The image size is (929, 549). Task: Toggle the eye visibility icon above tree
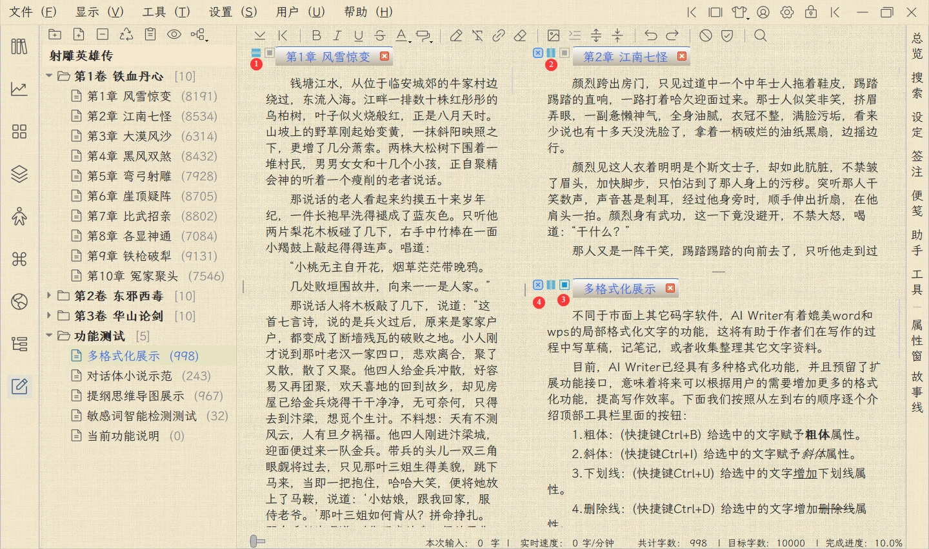pos(174,35)
